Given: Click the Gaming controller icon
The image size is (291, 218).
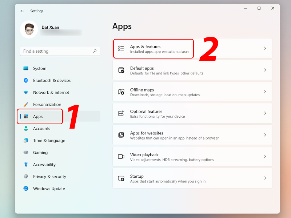Looking at the screenshot, I should pyautogui.click(x=26, y=152).
